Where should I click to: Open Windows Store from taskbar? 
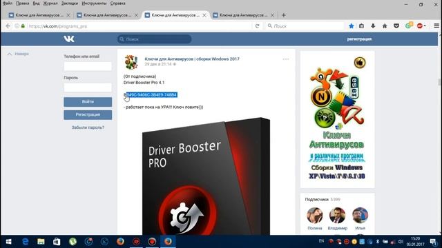(57, 242)
